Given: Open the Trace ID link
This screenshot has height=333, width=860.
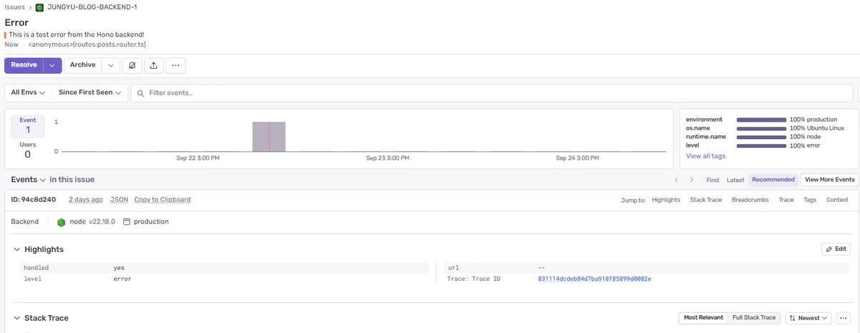Looking at the screenshot, I should point(594,279).
